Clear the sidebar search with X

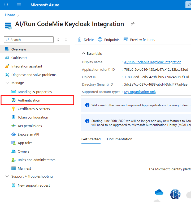click(x=58, y=40)
